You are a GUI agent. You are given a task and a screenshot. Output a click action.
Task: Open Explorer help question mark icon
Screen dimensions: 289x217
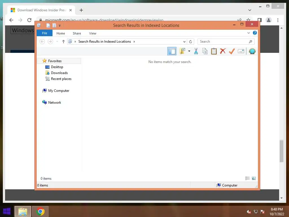click(255, 33)
